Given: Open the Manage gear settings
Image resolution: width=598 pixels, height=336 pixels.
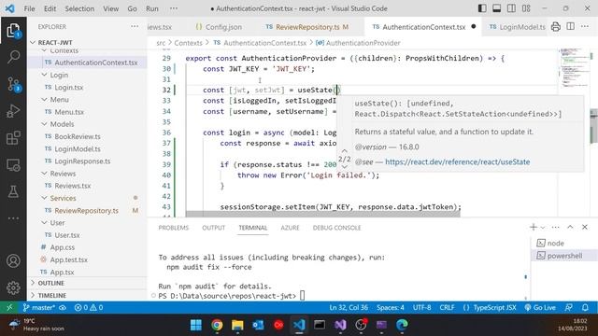Looking at the screenshot, I should pyautogui.click(x=13, y=287).
